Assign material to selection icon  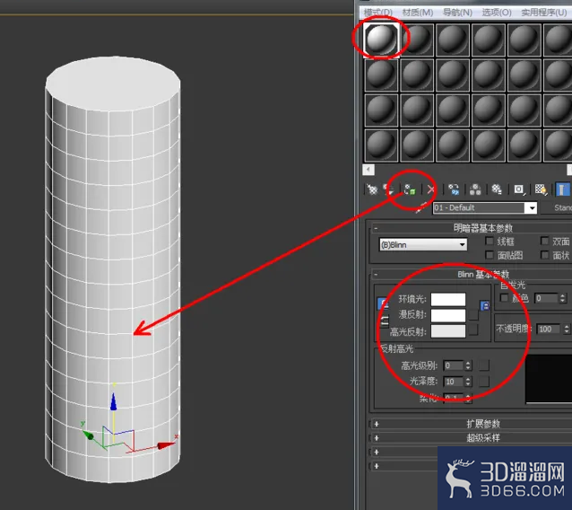[x=410, y=189]
